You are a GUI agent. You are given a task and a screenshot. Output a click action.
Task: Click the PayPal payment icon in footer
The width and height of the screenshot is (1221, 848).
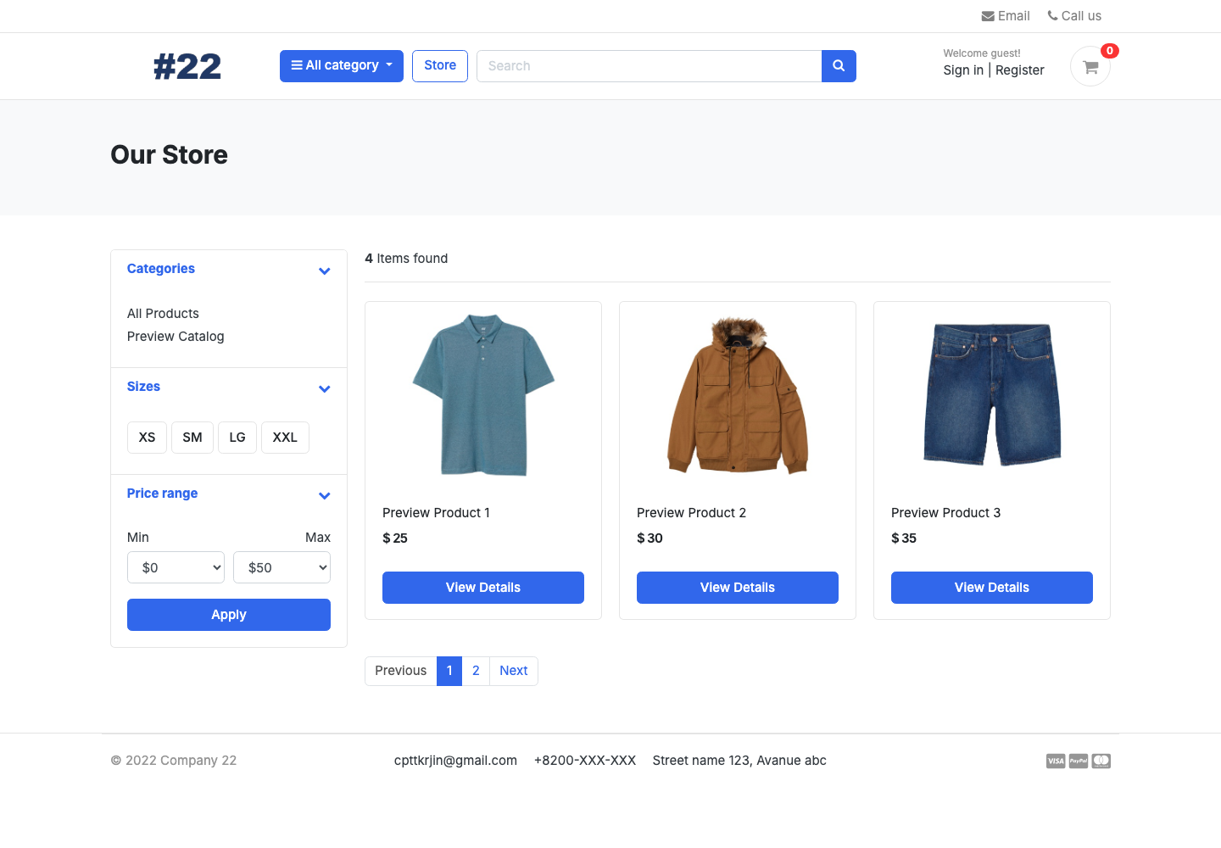click(1079, 761)
